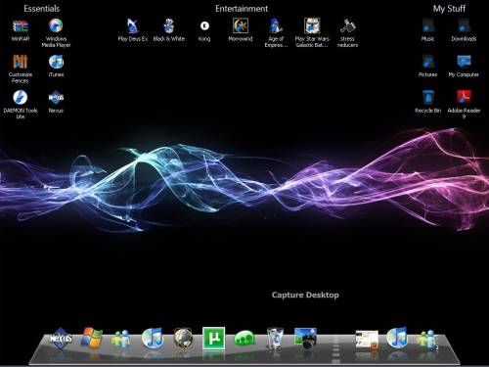
Task: Open the iTunes dock icon beside the globe
Action: [153, 338]
